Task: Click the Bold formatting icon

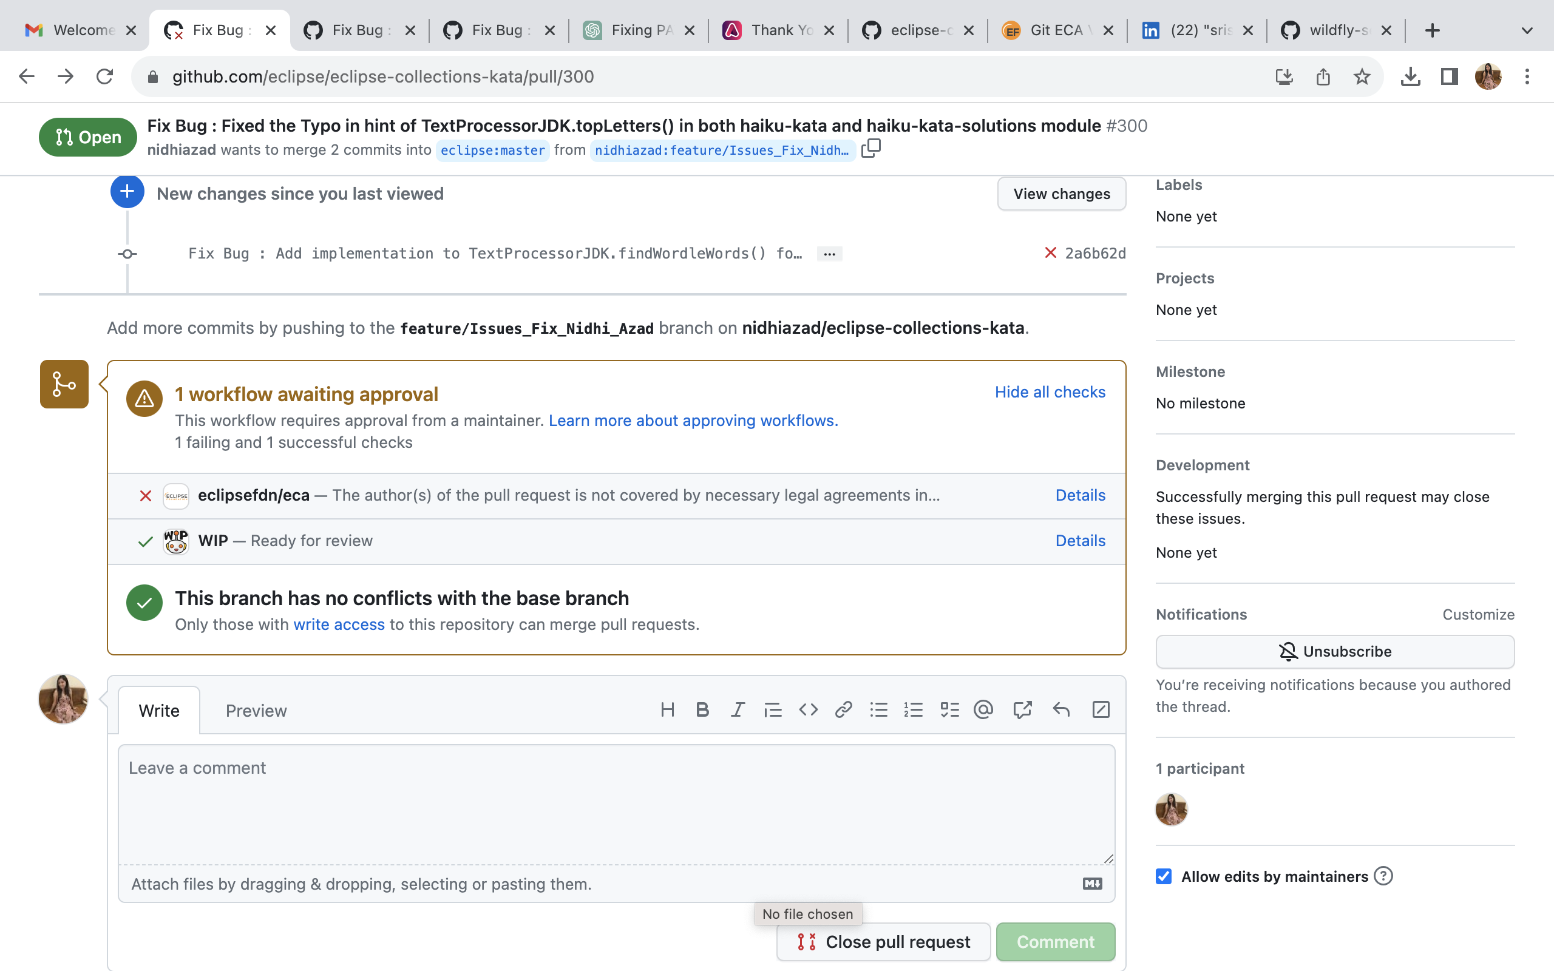Action: tap(702, 709)
